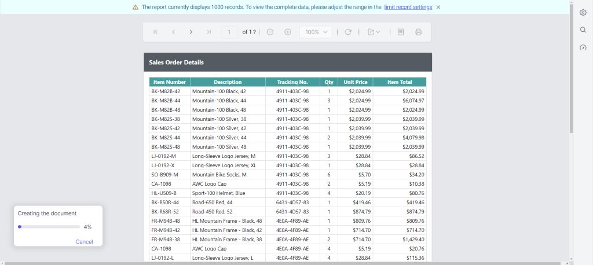The height and width of the screenshot is (265, 593).
Task: Open limit record settings link
Action: coord(408,7)
